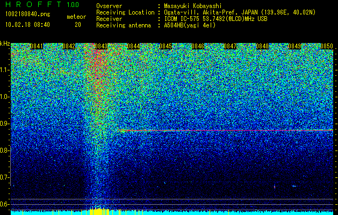This screenshot has width=338, height=215.
Task: Click the 0847 time marker
Action: (230, 46)
